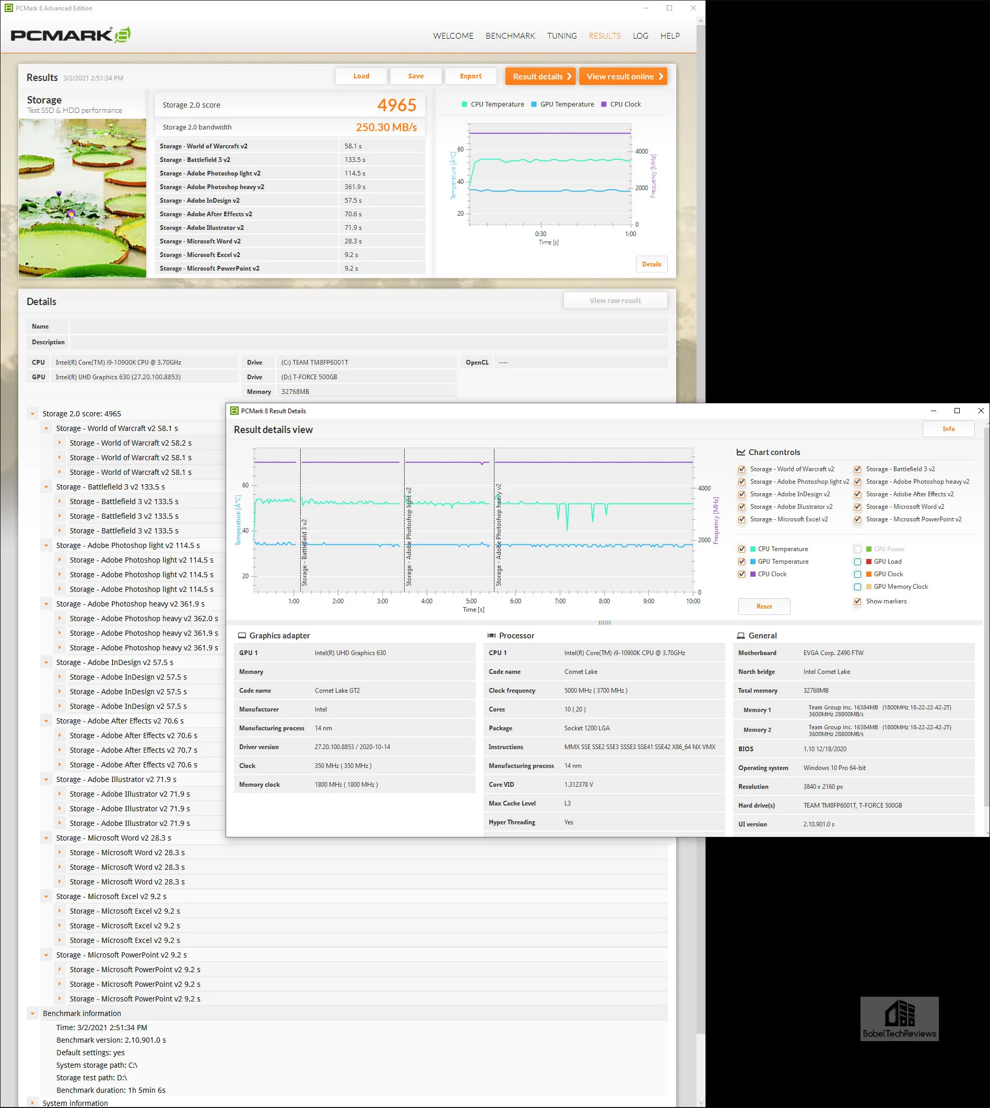
Task: Open the HELP tab
Action: 669,36
